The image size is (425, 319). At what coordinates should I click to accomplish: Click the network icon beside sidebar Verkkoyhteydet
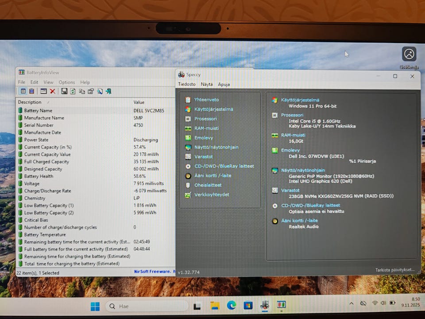pos(188,195)
